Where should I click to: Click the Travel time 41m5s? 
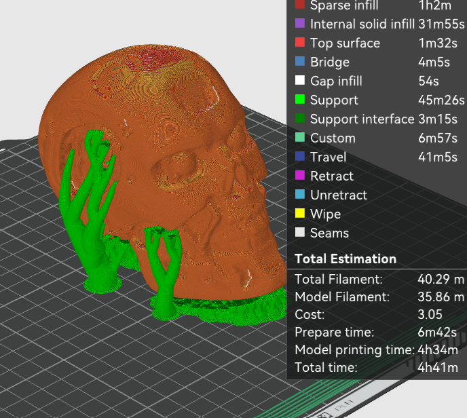[x=438, y=157]
